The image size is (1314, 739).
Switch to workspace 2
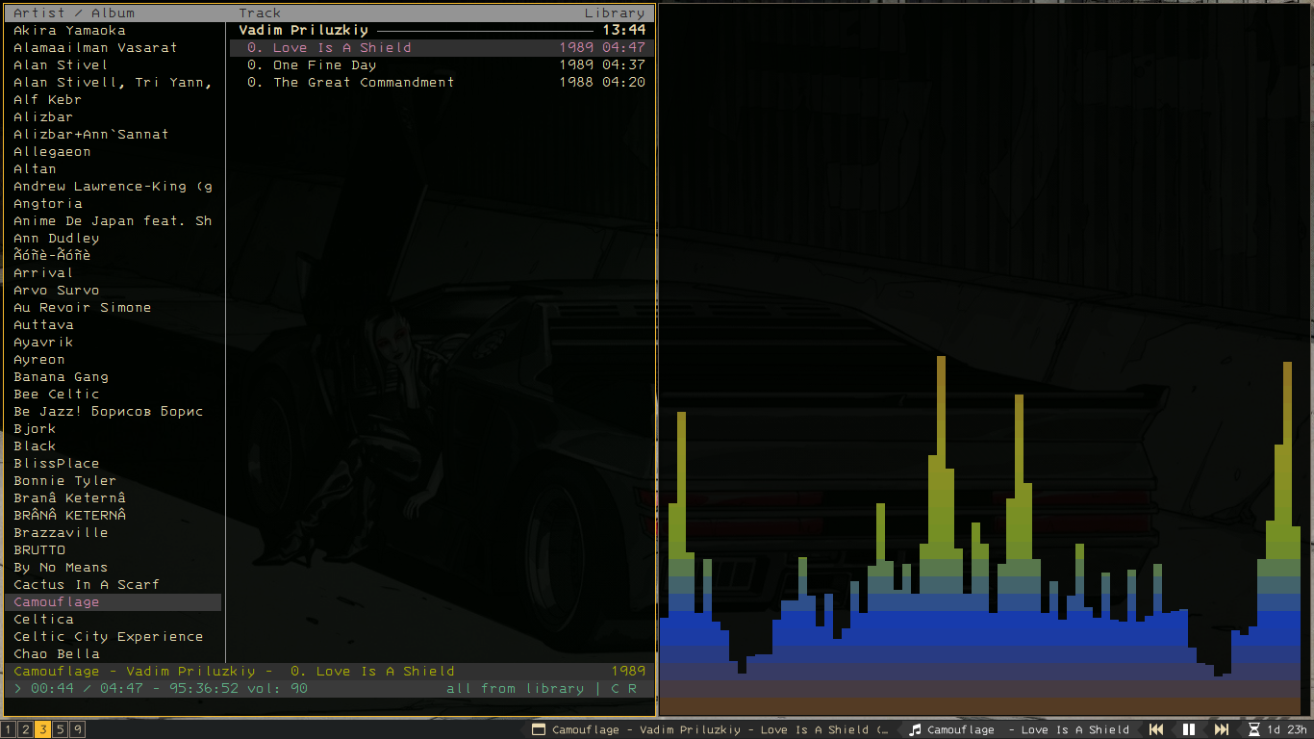tap(26, 729)
